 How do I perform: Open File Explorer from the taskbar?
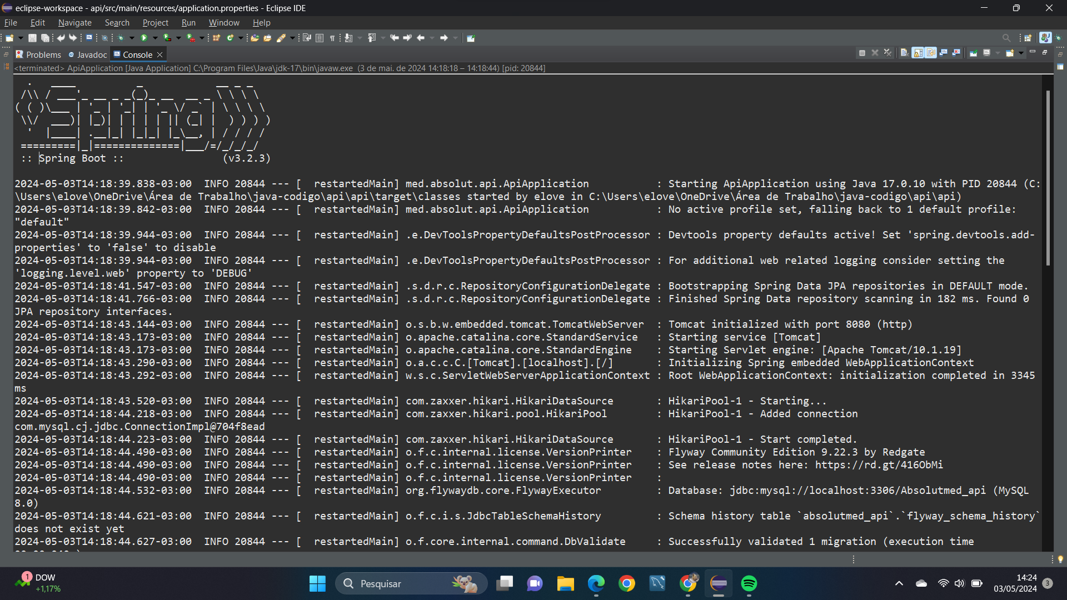565,583
